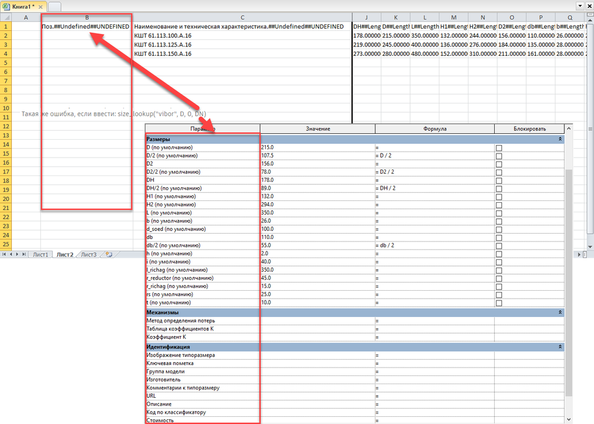The image size is (594, 424).
Task: Click the parameters panel vertical scrollbar thumb
Action: (568, 282)
